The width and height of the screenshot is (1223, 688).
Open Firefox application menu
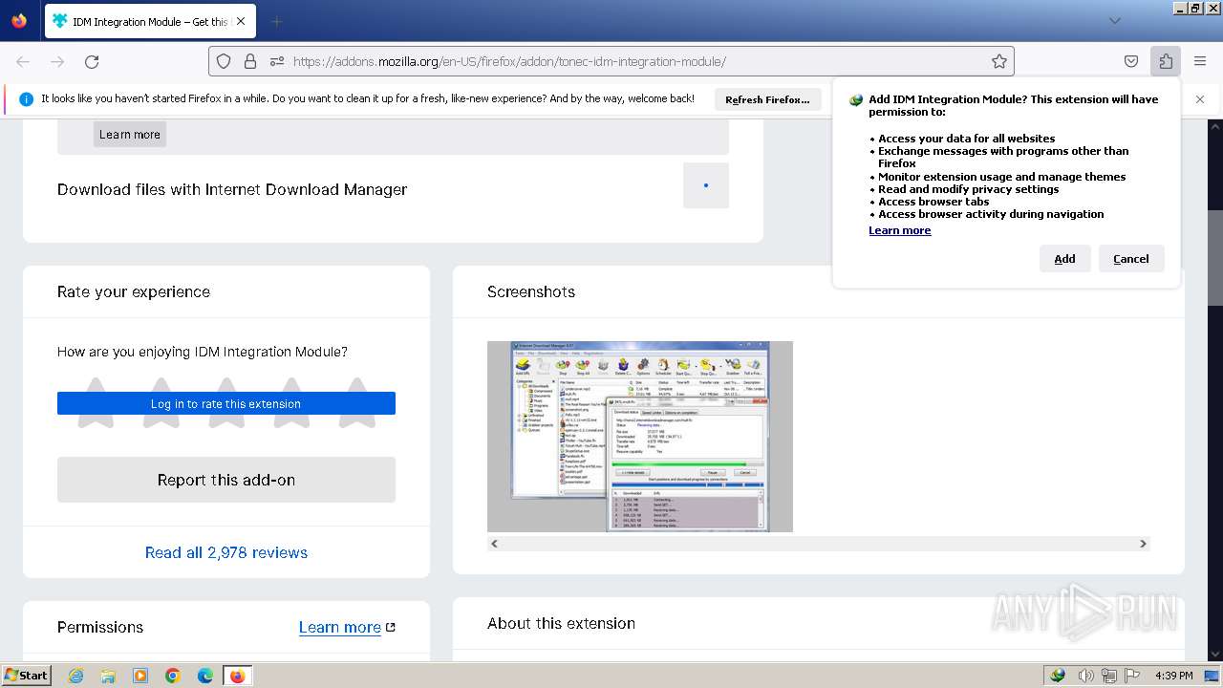tap(1200, 61)
